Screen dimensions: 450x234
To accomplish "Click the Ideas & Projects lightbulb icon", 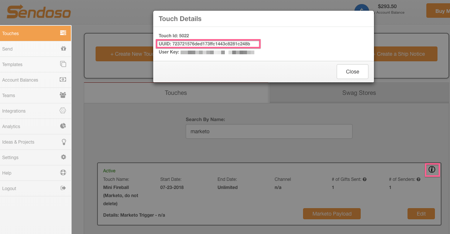I will tap(63, 142).
